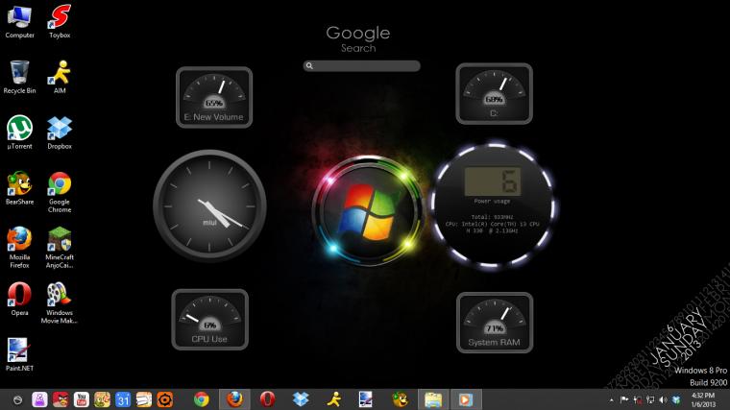Open the stacked papers icon on taskbar
The image size is (730, 410).
(144, 399)
